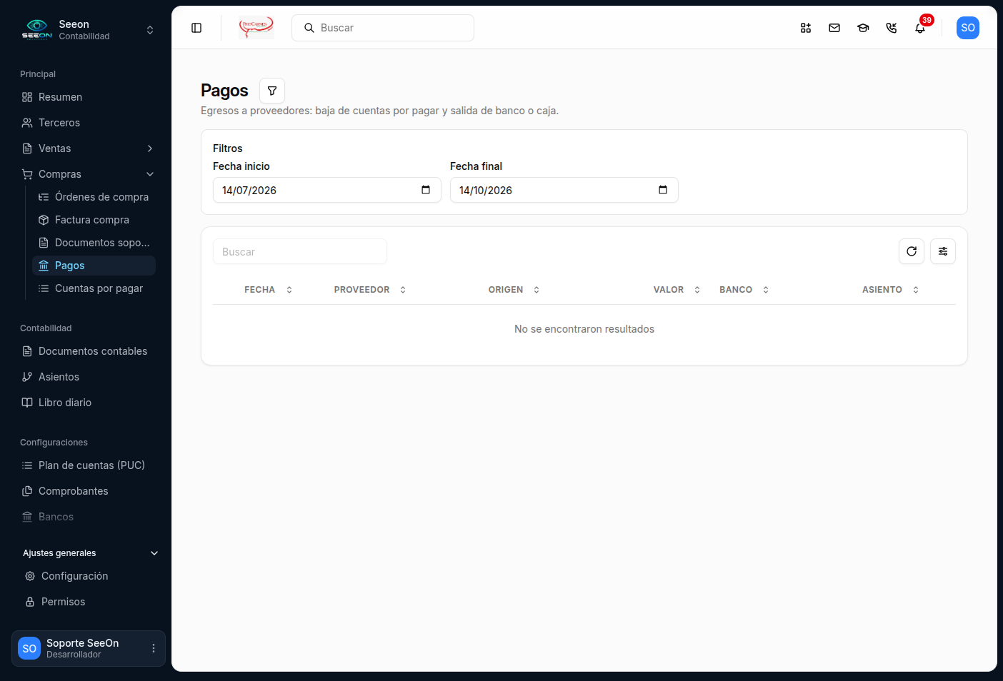Sort table by VALOR column
The image size is (1003, 681).
point(677,290)
